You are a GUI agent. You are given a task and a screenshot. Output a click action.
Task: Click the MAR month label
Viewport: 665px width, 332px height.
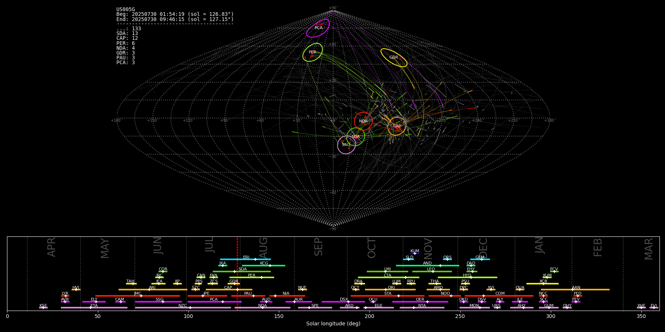[649, 249]
